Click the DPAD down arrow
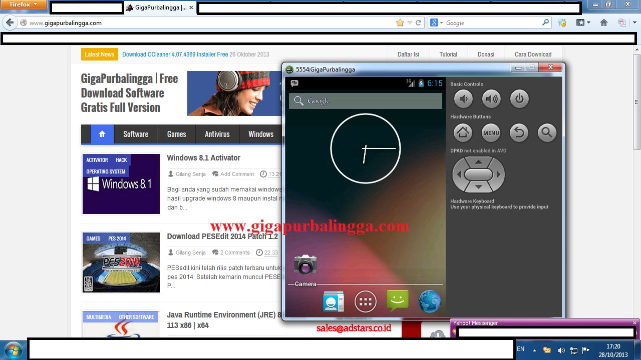This screenshot has height=360, width=641. pyautogui.click(x=478, y=187)
